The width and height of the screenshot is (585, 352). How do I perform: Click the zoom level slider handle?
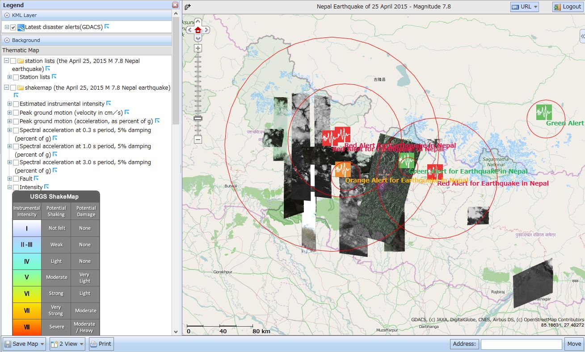(198, 118)
